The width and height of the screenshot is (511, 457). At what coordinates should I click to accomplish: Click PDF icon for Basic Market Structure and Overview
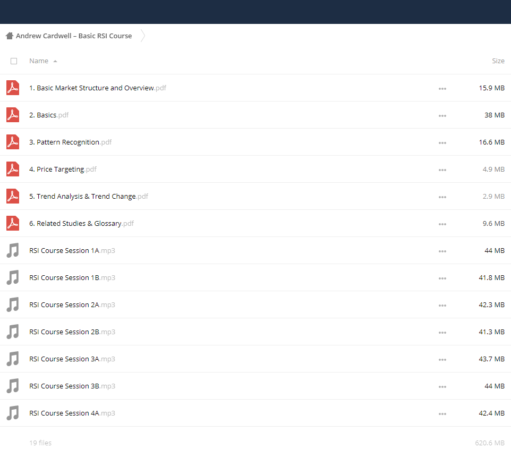pos(13,88)
